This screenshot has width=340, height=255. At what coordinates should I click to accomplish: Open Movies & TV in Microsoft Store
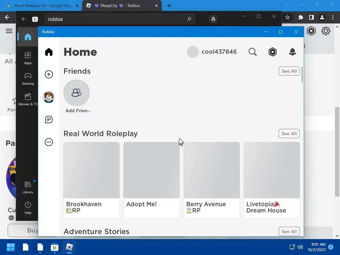pos(28,99)
